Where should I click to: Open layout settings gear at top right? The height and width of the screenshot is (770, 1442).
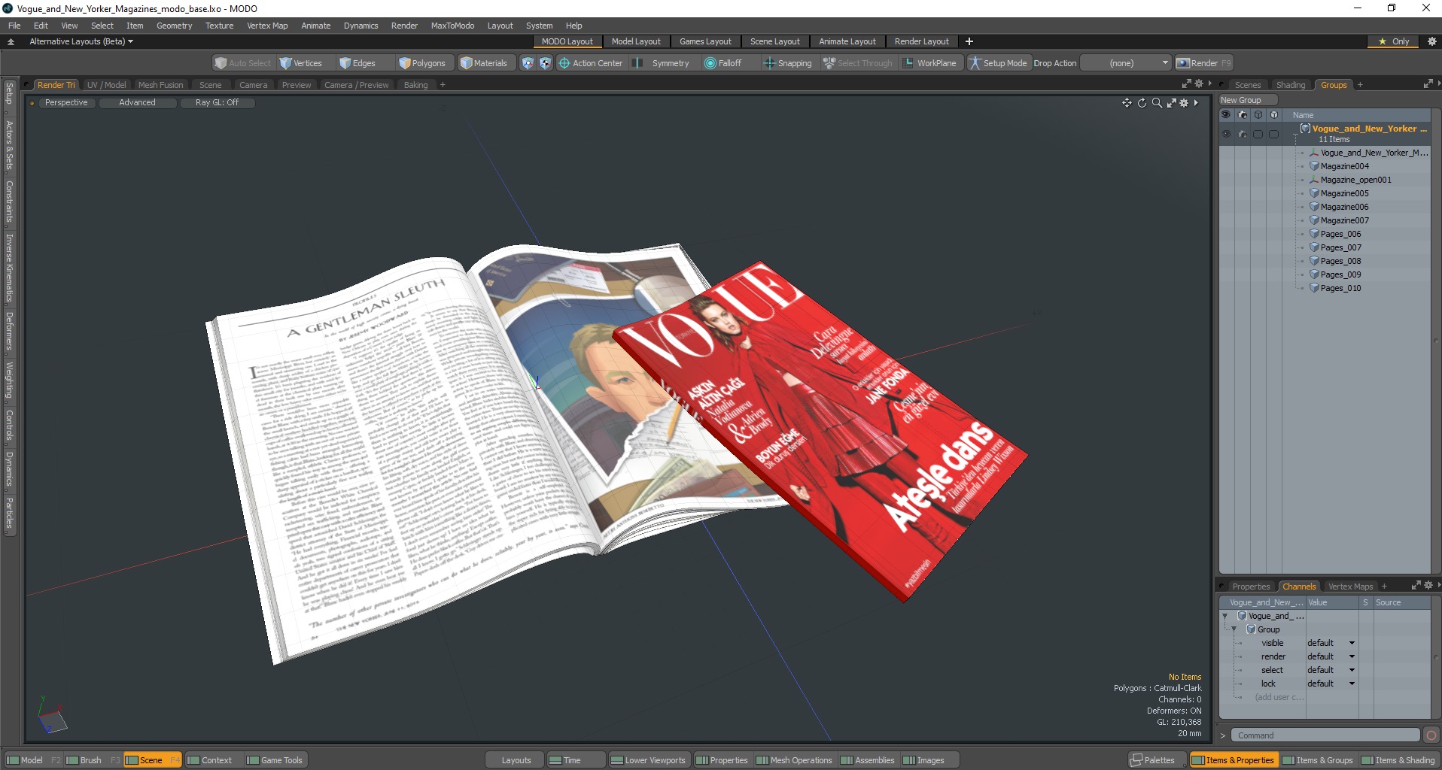(1432, 41)
